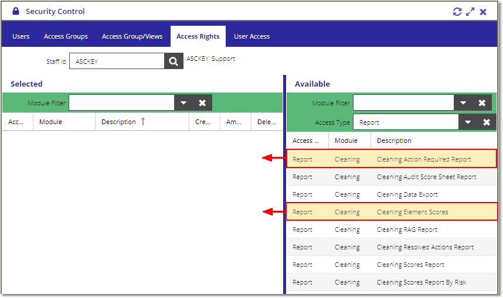Select the Cleaning Scores Report row

pos(392,265)
